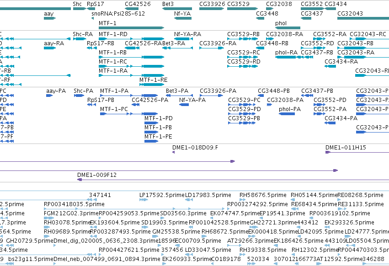Viewport: 389px width, 266px height.
Task: Select the CG42526-RA transcript label
Action: (144, 43)
